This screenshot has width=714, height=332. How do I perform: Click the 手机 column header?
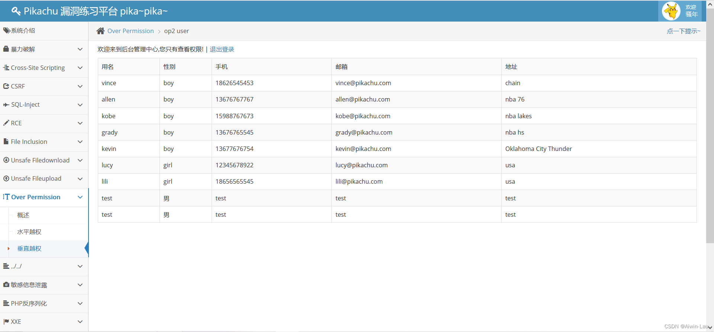click(x=271, y=67)
